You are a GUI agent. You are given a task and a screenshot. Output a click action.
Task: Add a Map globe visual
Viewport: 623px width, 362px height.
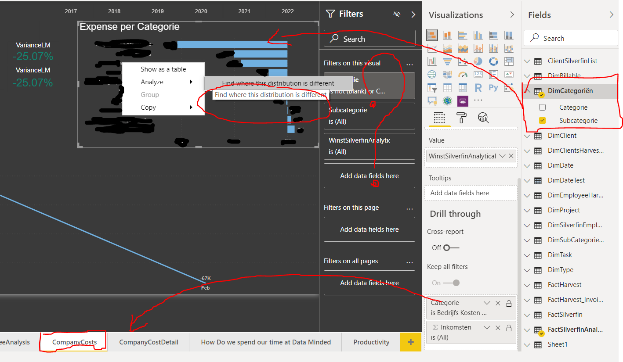(x=432, y=75)
